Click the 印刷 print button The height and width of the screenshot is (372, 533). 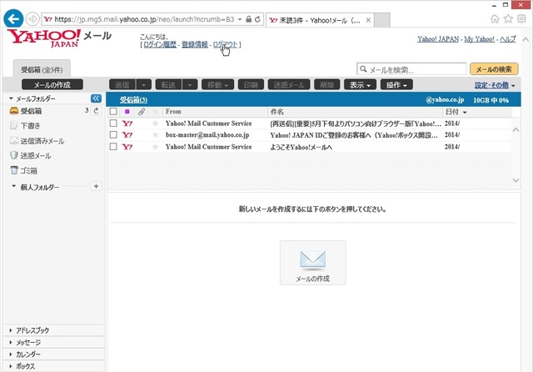251,85
